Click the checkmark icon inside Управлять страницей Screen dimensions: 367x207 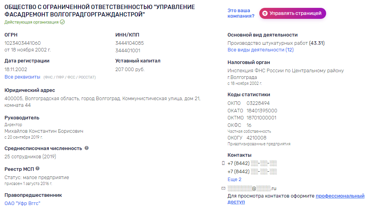[265, 13]
